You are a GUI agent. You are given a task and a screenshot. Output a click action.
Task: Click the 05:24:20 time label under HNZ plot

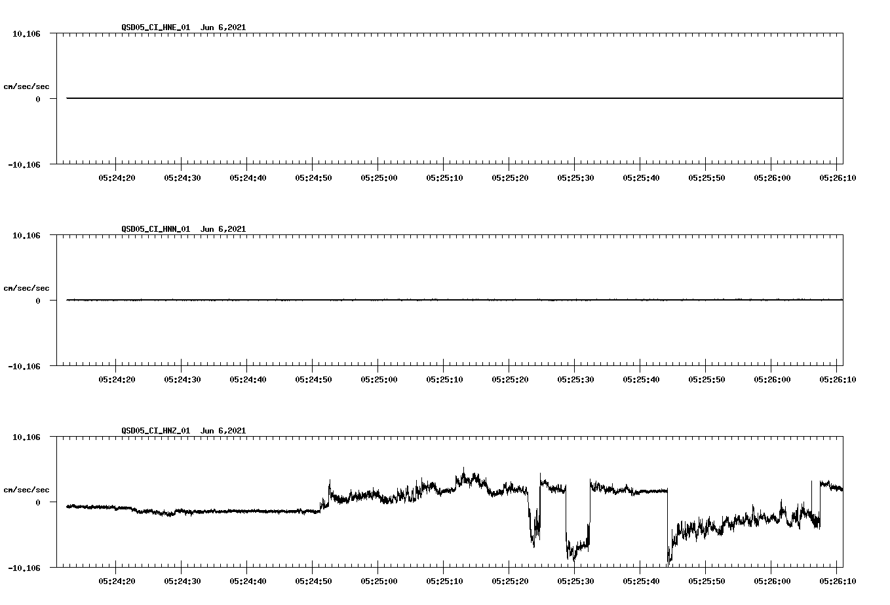click(x=117, y=581)
